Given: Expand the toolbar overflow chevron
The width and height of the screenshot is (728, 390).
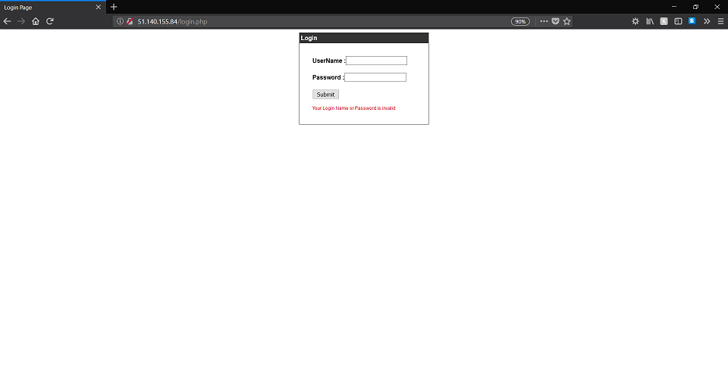Looking at the screenshot, I should (x=707, y=21).
